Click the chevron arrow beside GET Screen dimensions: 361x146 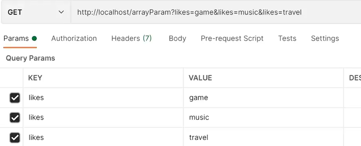click(61, 12)
